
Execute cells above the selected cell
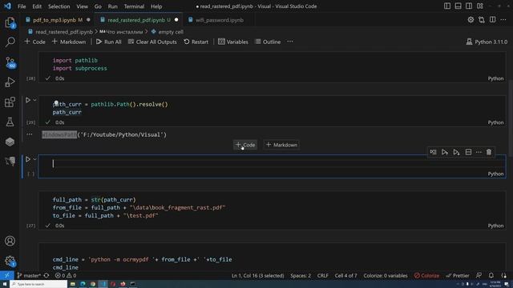tap(445, 152)
